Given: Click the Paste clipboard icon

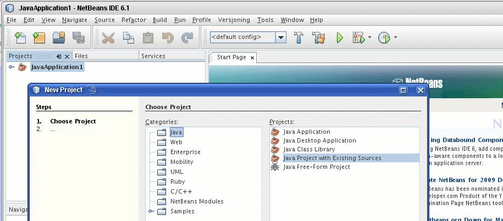Looking at the screenshot, I should [x=148, y=38].
